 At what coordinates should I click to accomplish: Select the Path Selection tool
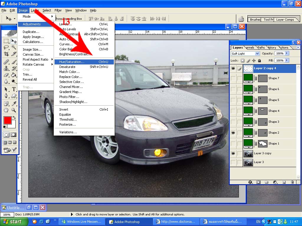(6, 89)
